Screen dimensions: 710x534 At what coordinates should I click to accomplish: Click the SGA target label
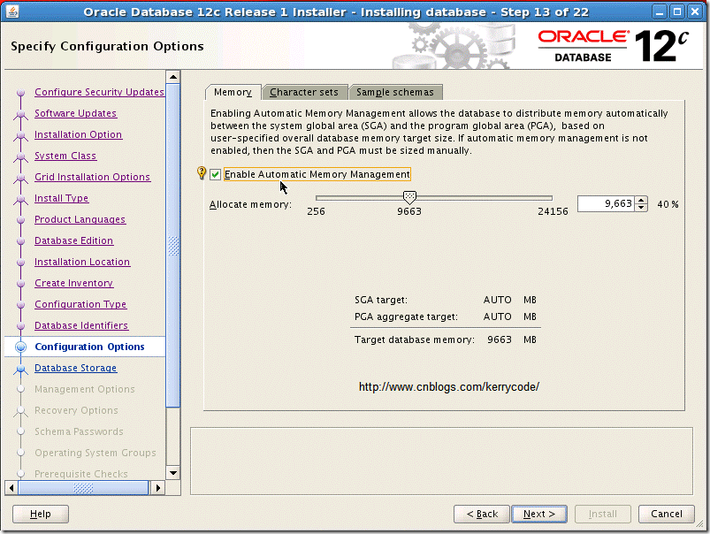381,300
